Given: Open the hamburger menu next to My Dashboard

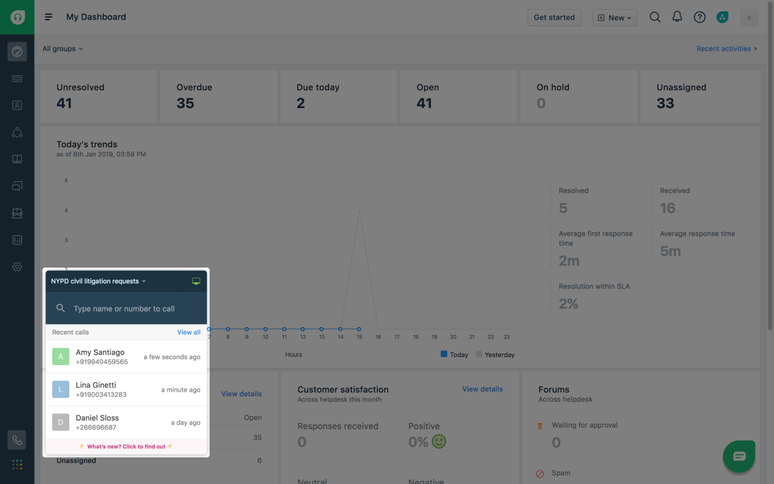Looking at the screenshot, I should click(x=48, y=17).
